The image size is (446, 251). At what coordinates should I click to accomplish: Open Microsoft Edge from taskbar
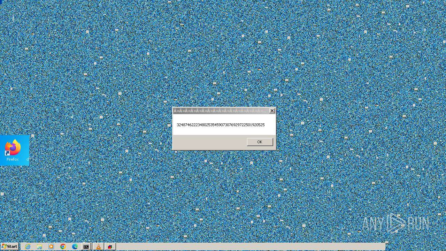75,246
